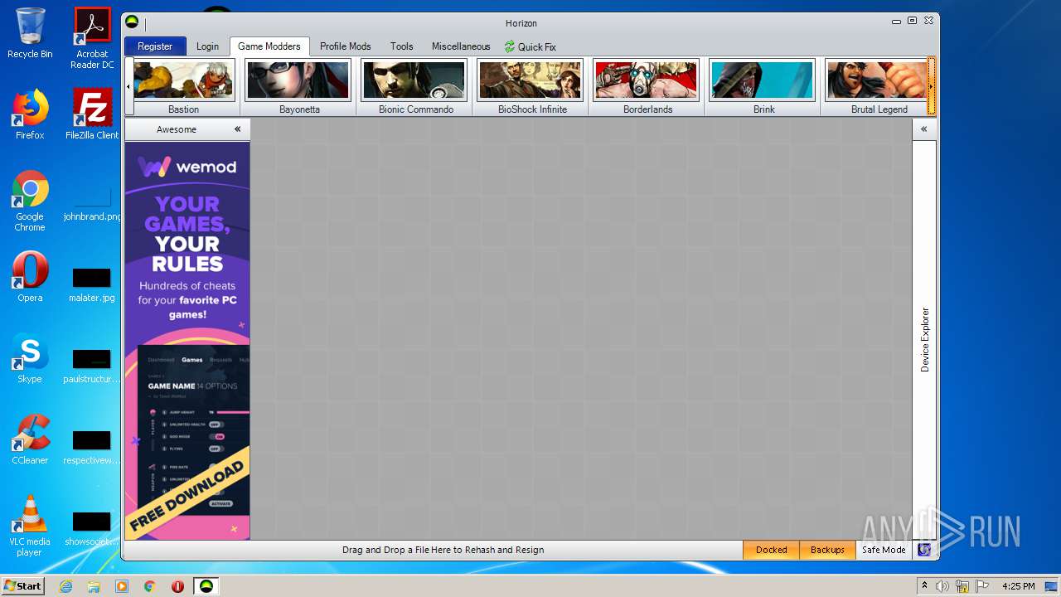1061x597 pixels.
Task: Select the malater.jpg desktop file
Action: pos(92,285)
